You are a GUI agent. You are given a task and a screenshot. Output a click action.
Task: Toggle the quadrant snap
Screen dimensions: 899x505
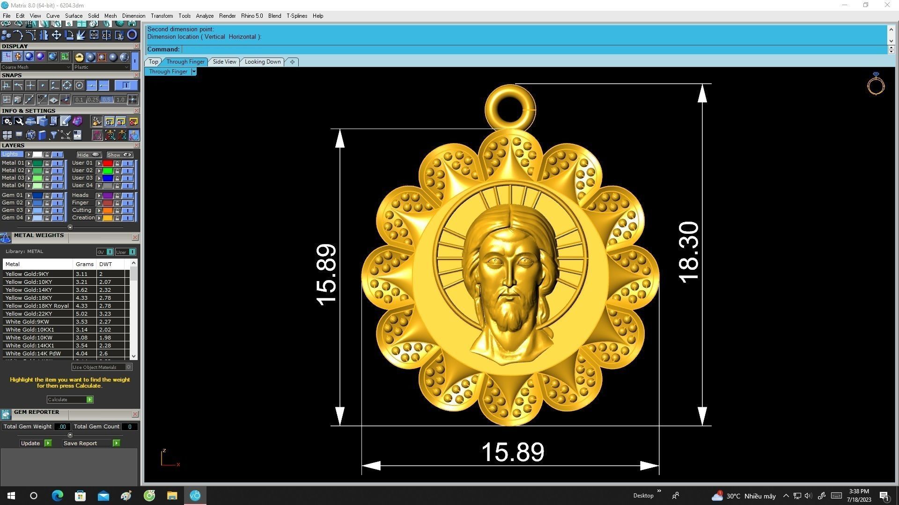point(67,85)
